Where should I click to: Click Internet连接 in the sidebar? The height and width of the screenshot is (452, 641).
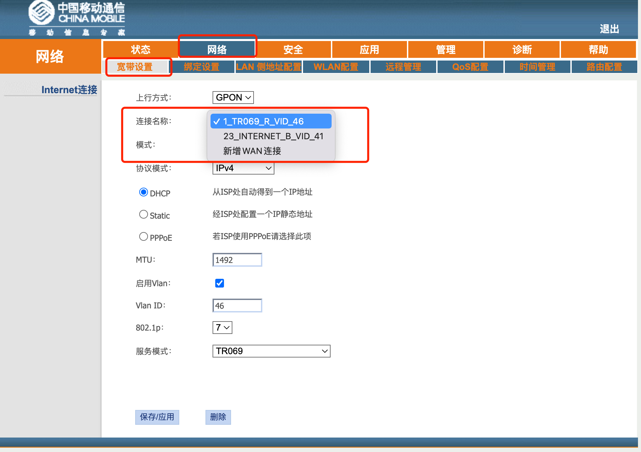click(x=69, y=90)
